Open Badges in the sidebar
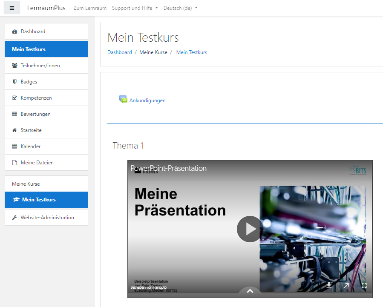 point(46,81)
